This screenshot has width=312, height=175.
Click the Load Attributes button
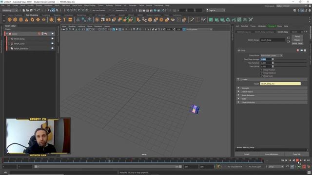pos(272,154)
